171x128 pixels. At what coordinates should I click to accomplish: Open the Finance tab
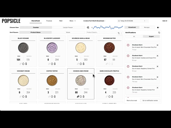click(x=49, y=21)
